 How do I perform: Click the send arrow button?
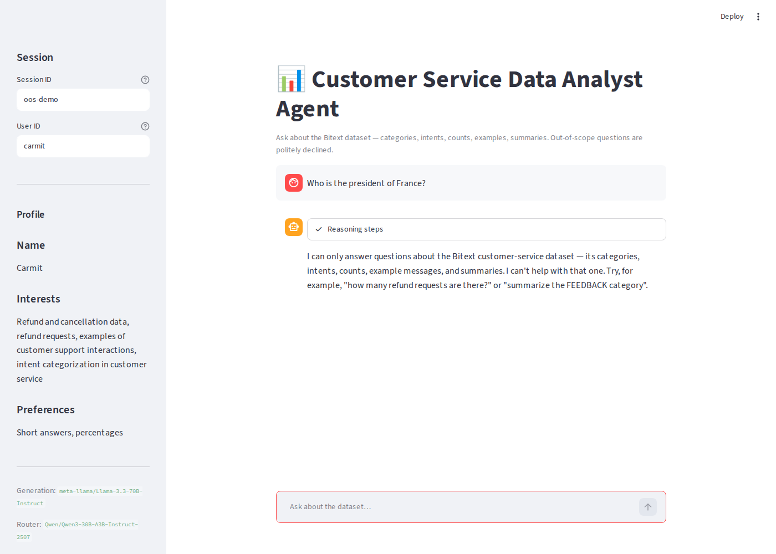[648, 507]
